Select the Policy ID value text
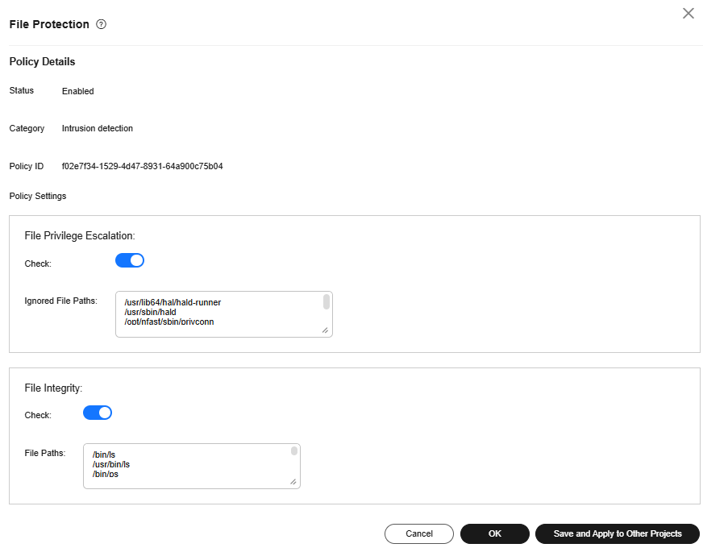The image size is (703, 552). pyautogui.click(x=142, y=166)
